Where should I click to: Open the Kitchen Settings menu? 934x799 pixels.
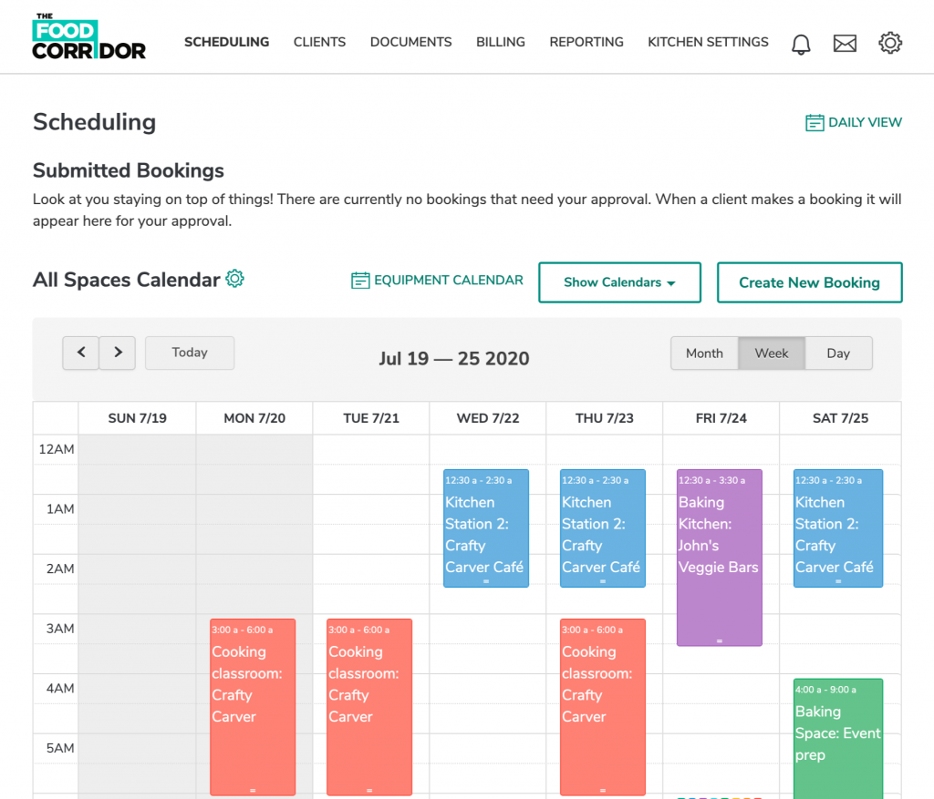pyautogui.click(x=708, y=42)
